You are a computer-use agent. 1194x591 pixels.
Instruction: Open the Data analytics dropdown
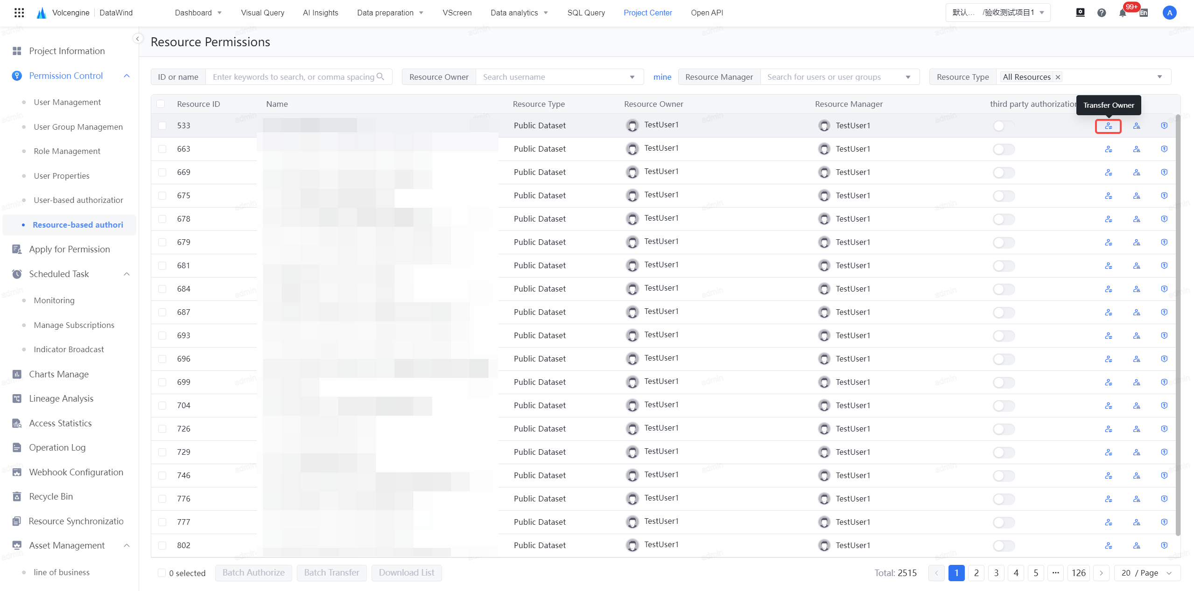click(x=519, y=13)
